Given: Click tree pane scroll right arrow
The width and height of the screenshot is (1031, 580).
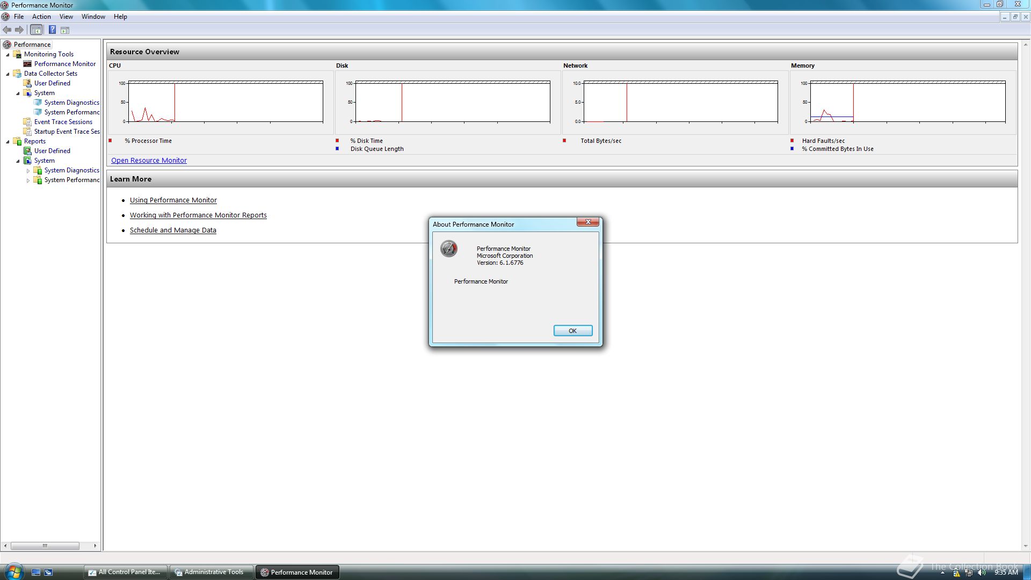Looking at the screenshot, I should pyautogui.click(x=95, y=546).
